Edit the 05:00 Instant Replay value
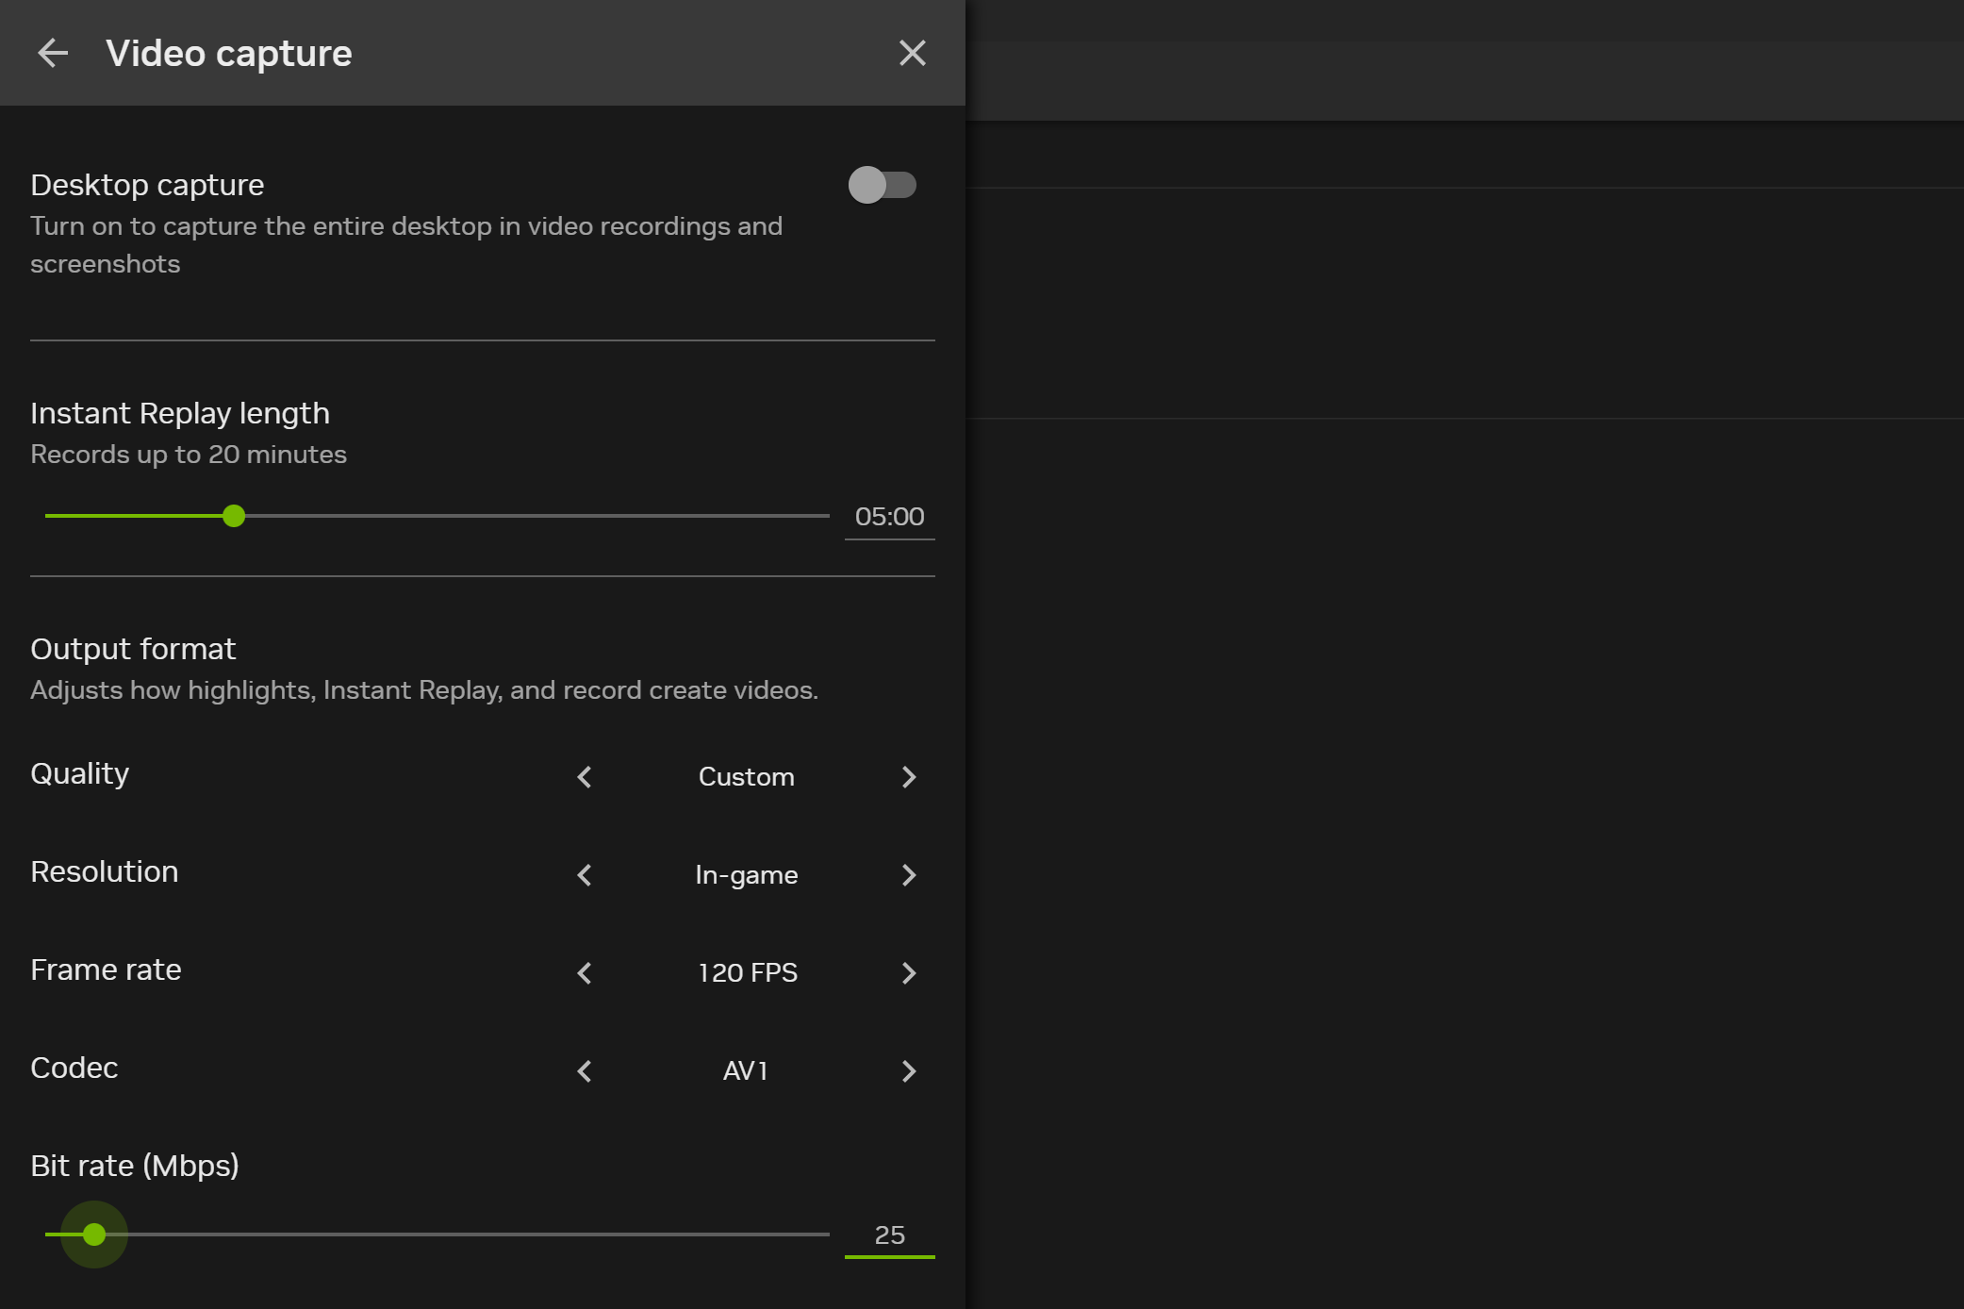Screen dimensions: 1964x1309 889,516
